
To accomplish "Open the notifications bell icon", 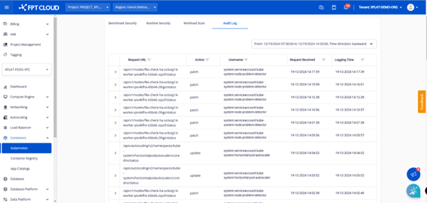I will tap(347, 7).
